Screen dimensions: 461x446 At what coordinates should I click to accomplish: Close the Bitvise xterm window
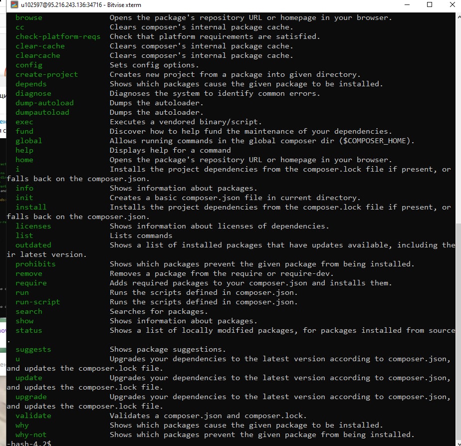click(452, 4)
